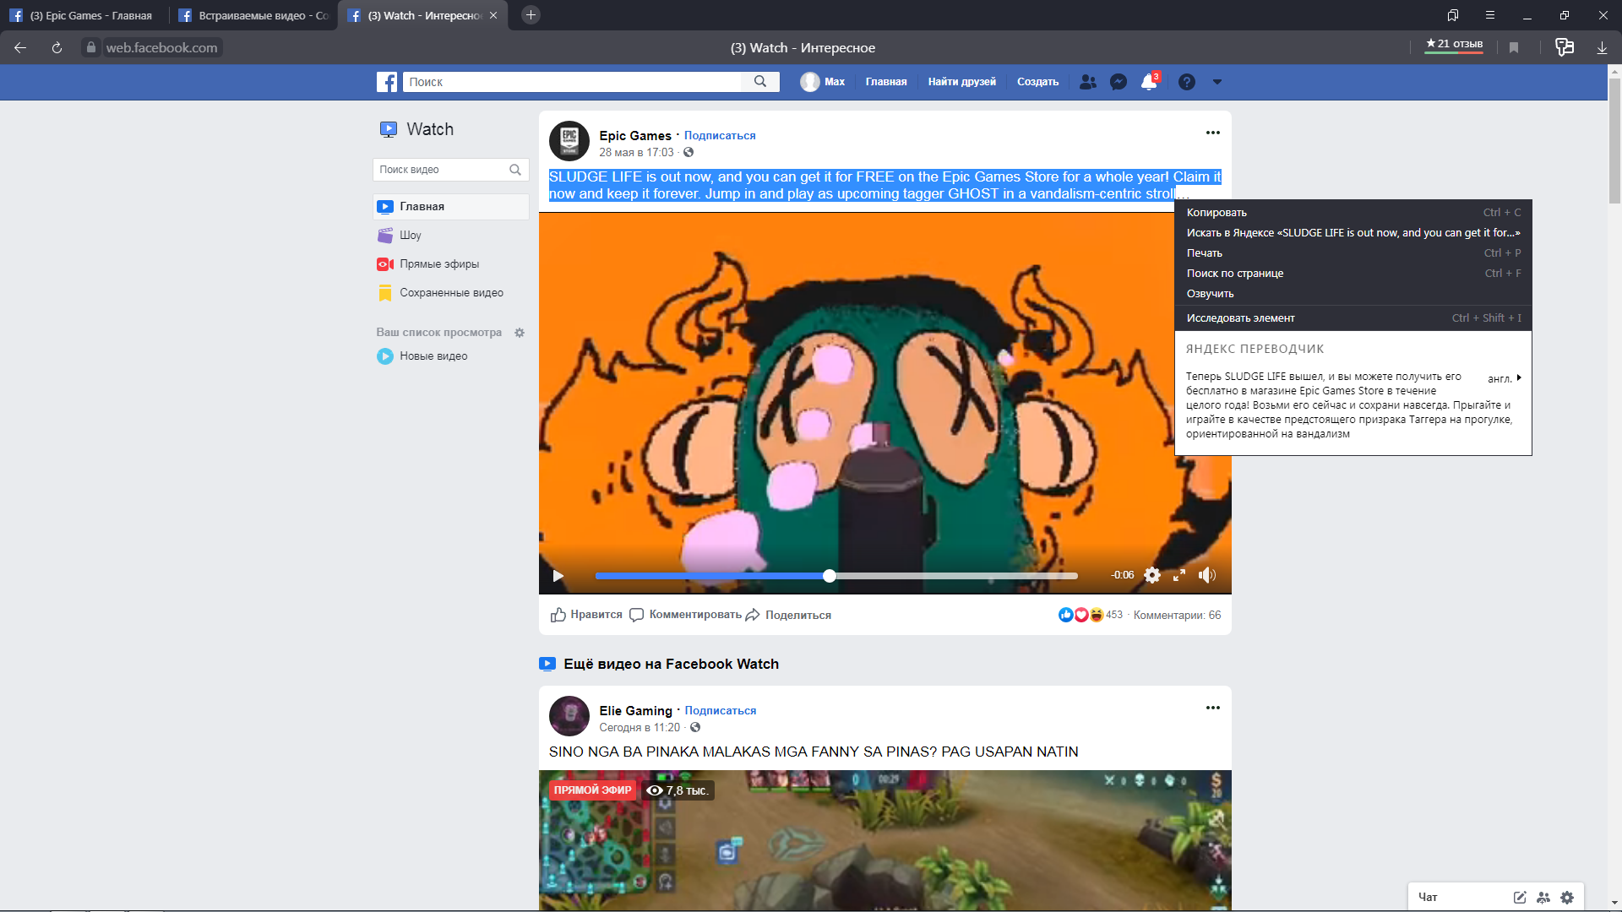1622x912 pixels.
Task: Open options menu on Epic Games post
Action: (x=1213, y=133)
